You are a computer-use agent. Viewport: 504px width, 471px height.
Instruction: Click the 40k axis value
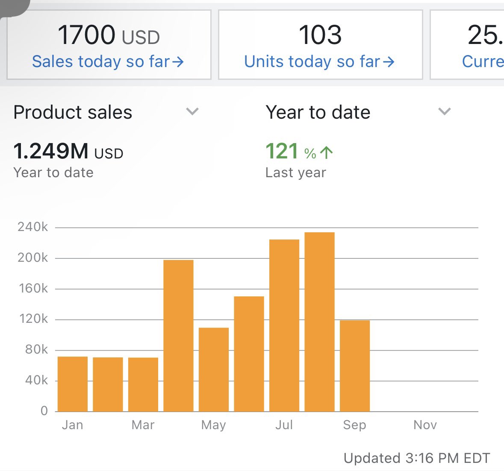pyautogui.click(x=37, y=380)
